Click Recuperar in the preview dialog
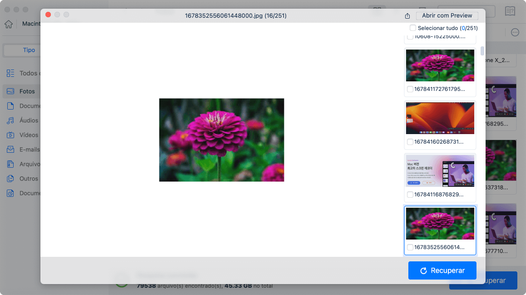This screenshot has width=526, height=295. pos(442,270)
